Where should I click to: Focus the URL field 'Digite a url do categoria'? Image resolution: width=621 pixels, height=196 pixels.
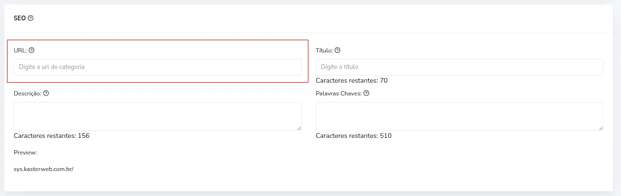pos(158,67)
